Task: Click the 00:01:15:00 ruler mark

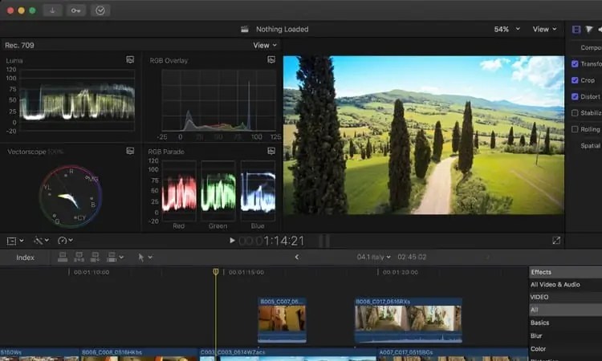Action: 246,273
